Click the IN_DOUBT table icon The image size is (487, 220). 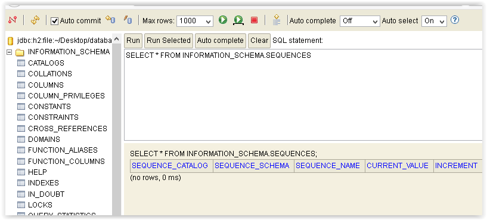[x=21, y=194]
